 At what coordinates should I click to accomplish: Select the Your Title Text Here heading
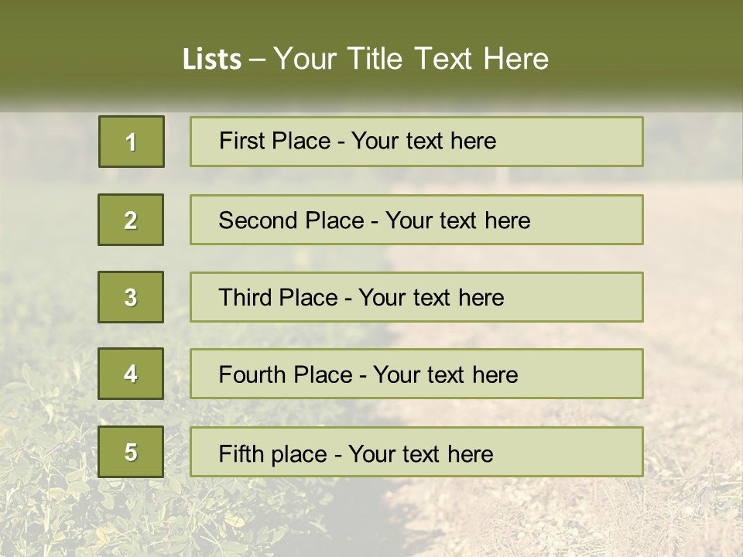(411, 60)
